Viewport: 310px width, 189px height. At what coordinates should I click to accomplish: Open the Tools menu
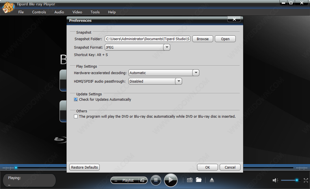[x=95, y=12]
